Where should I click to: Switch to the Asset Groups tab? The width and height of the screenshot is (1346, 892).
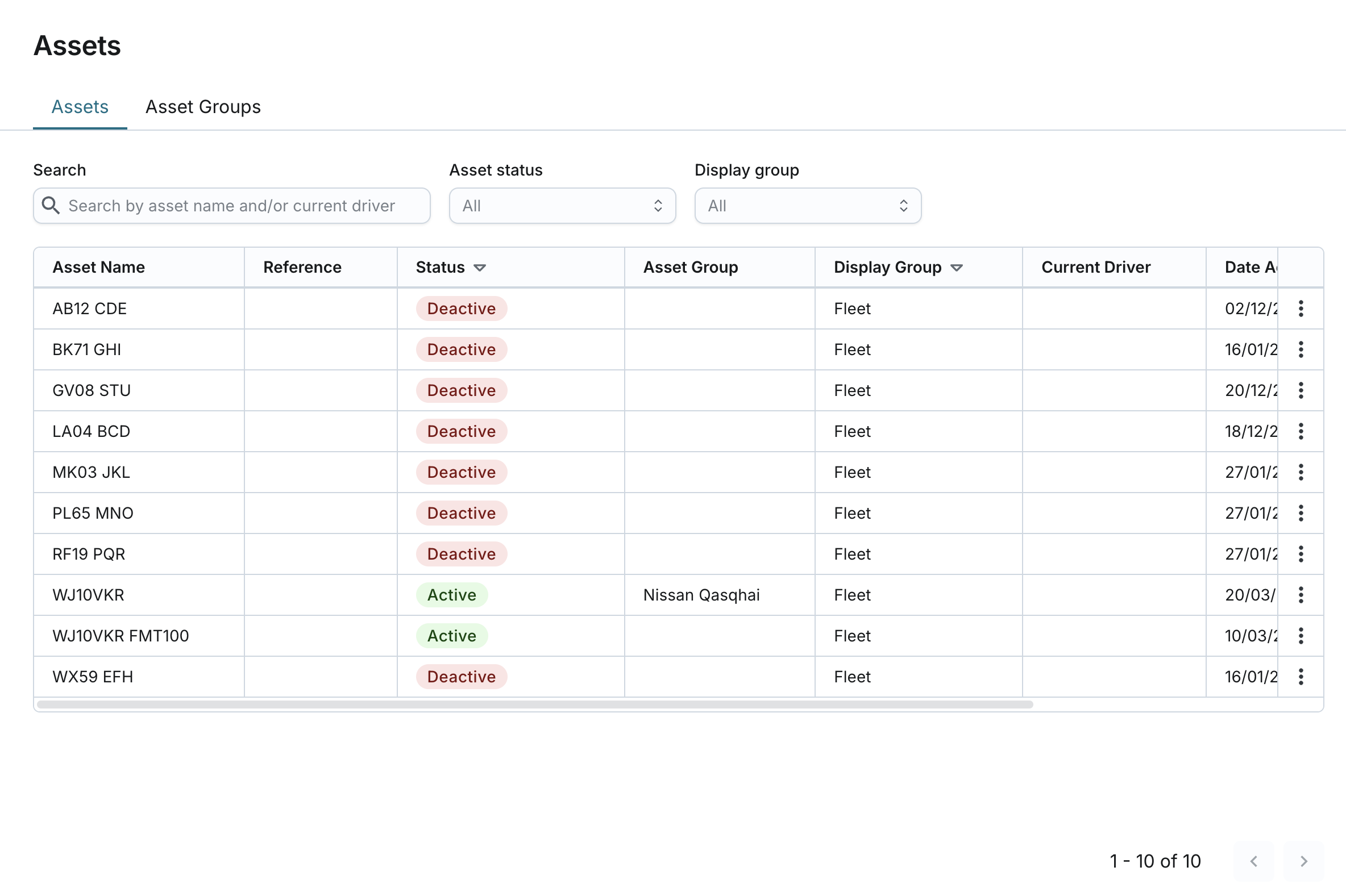point(202,107)
